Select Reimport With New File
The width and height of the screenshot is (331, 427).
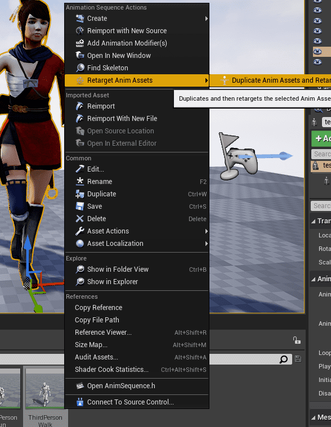[137, 119]
